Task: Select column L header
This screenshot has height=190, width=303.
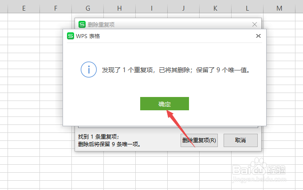Action: (247, 8)
